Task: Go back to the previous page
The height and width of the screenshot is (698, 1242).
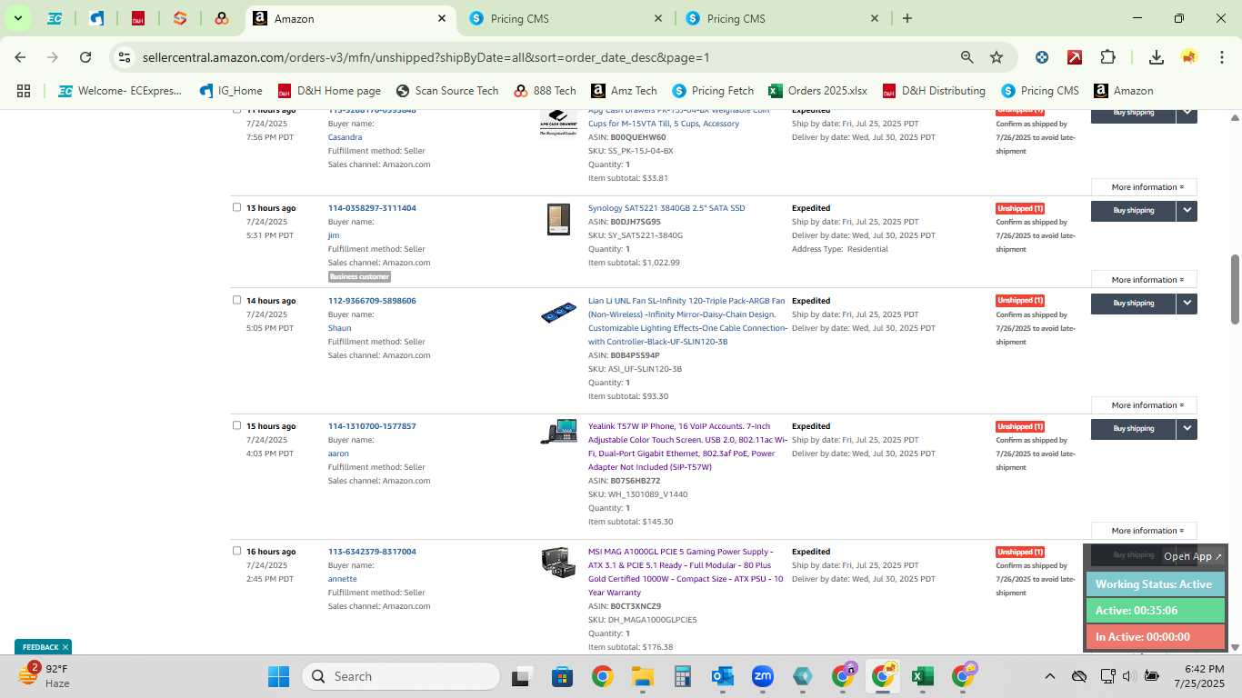Action: (x=20, y=57)
